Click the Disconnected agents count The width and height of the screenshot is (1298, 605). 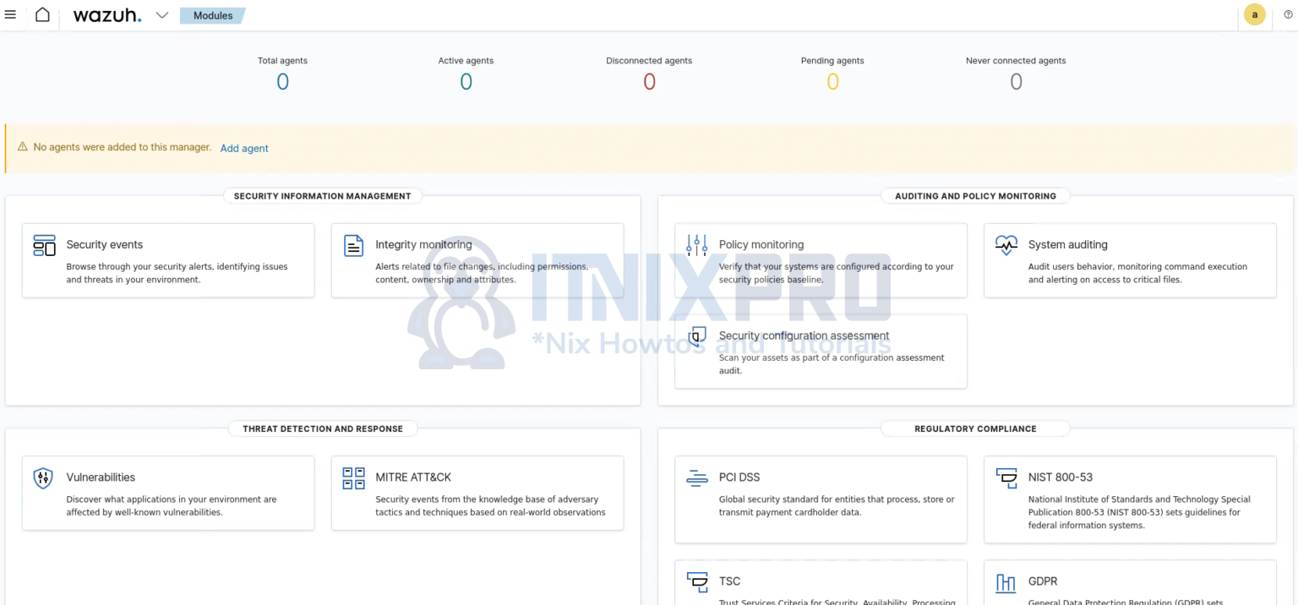649,81
